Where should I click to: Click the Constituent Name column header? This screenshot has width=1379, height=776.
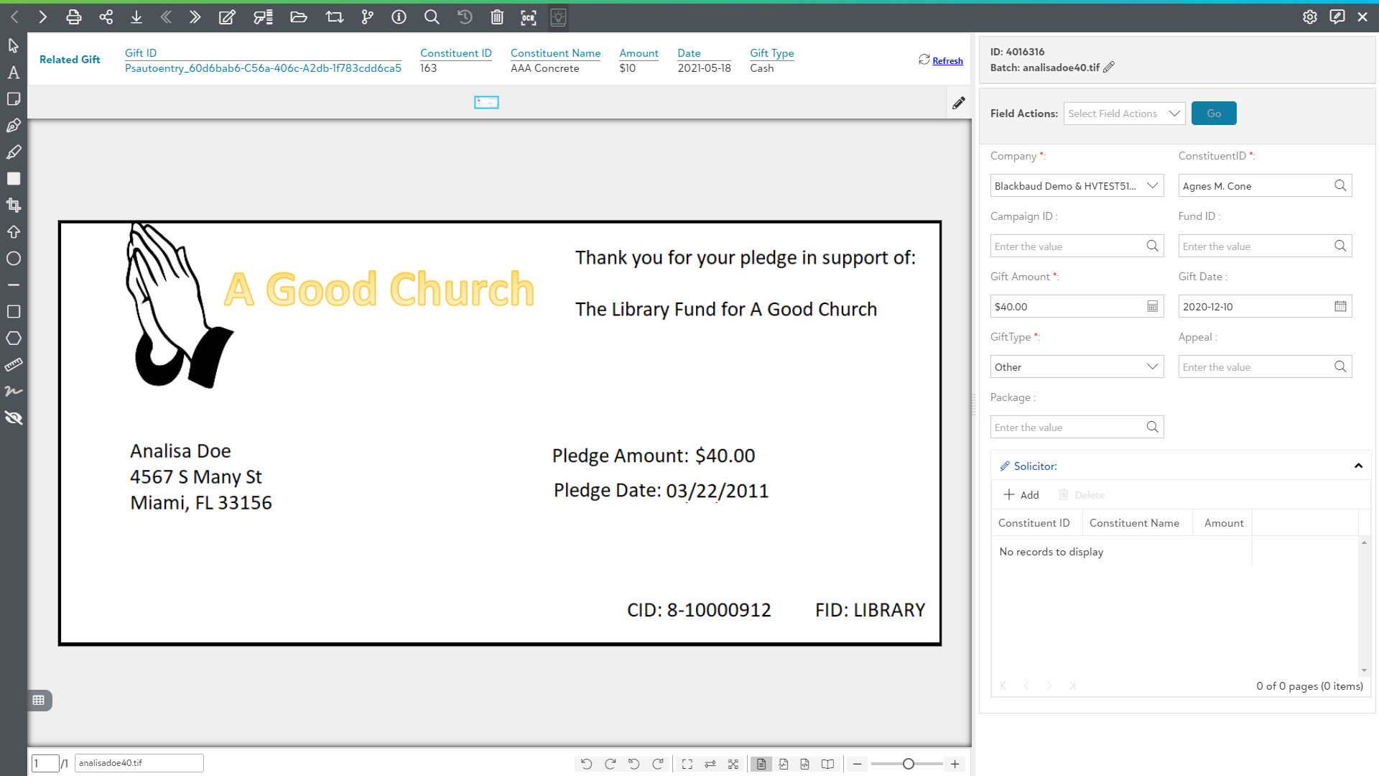(x=1134, y=523)
